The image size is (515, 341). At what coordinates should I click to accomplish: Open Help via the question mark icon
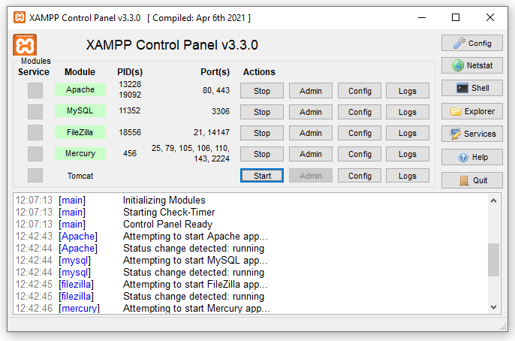[472, 157]
